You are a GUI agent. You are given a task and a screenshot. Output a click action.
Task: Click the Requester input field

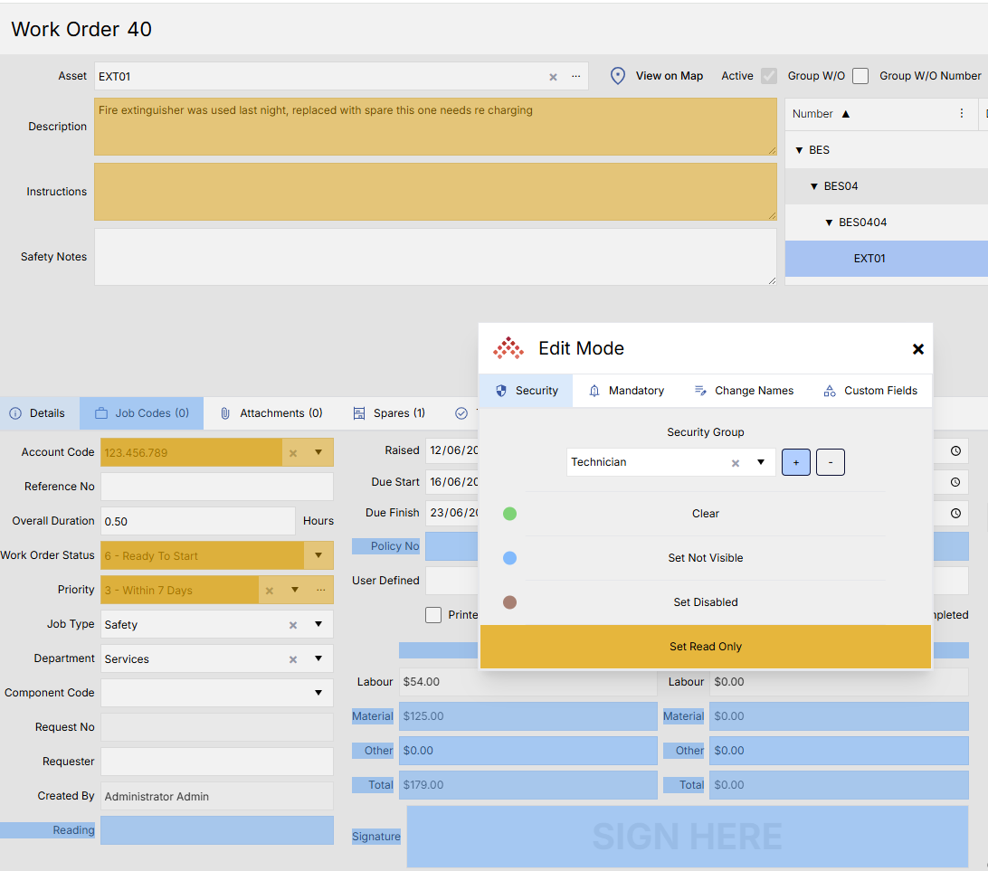click(217, 762)
